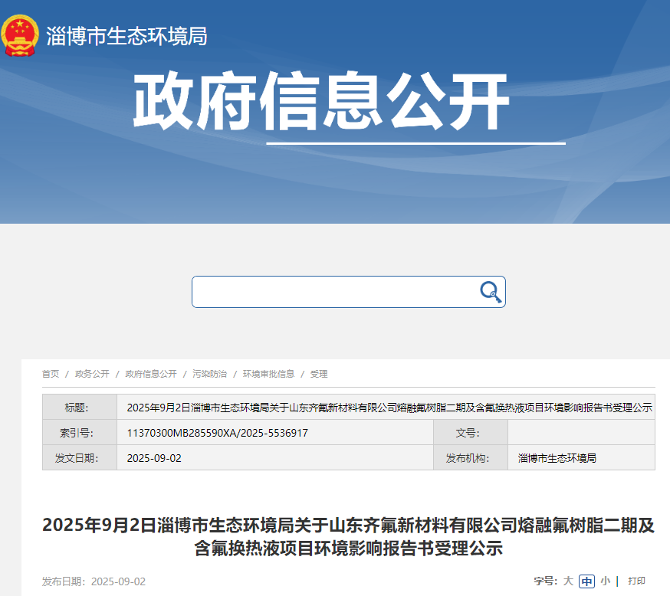The image size is (670, 596).
Task: Select large font size 大
Action: pyautogui.click(x=568, y=581)
